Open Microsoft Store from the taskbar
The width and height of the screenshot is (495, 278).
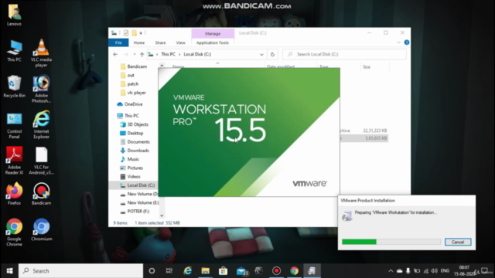click(223, 271)
